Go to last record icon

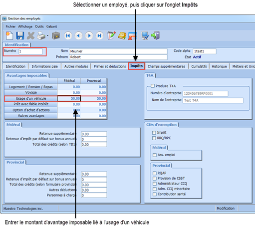pos(99,35)
